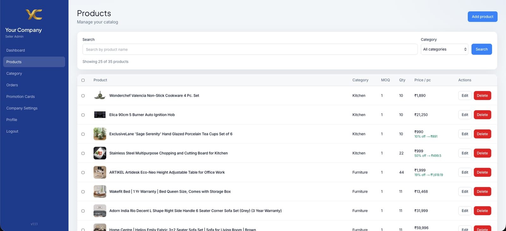The image size is (506, 231).
Task: Delete the Elica Hob product
Action: pyautogui.click(x=482, y=115)
